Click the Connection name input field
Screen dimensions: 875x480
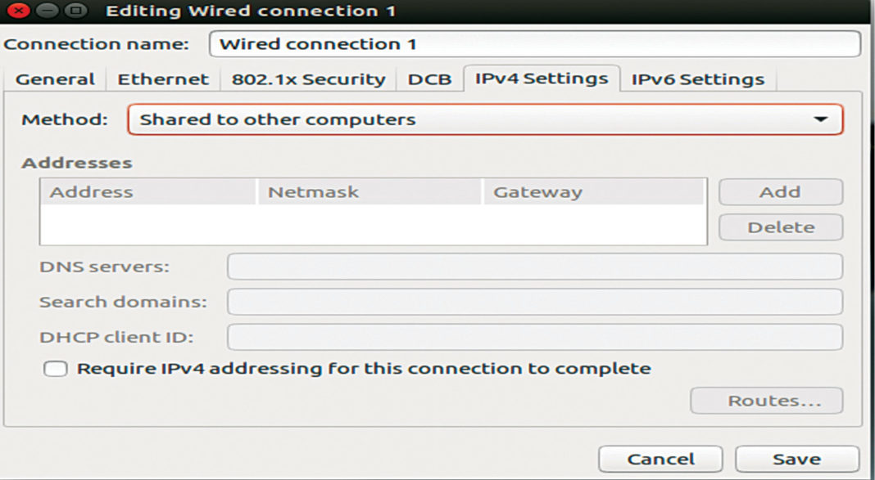click(x=533, y=43)
